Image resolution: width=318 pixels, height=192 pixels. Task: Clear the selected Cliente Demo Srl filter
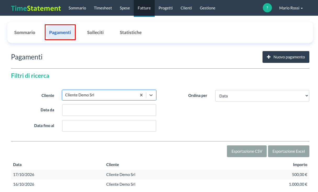point(141,95)
